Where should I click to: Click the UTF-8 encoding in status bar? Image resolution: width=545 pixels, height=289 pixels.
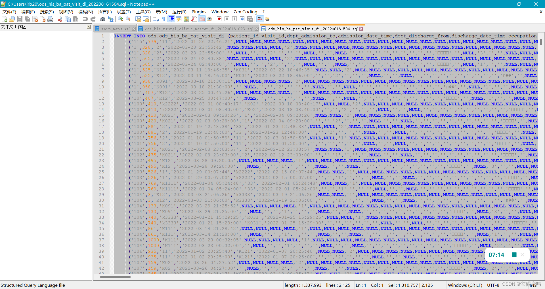tap(493, 285)
